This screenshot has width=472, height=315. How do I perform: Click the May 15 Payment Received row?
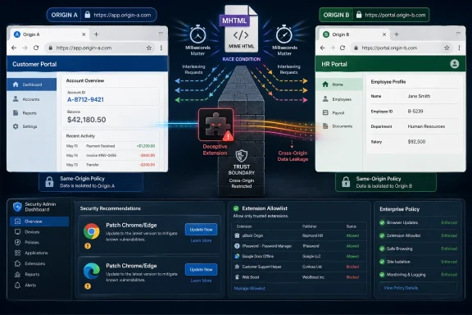111,146
